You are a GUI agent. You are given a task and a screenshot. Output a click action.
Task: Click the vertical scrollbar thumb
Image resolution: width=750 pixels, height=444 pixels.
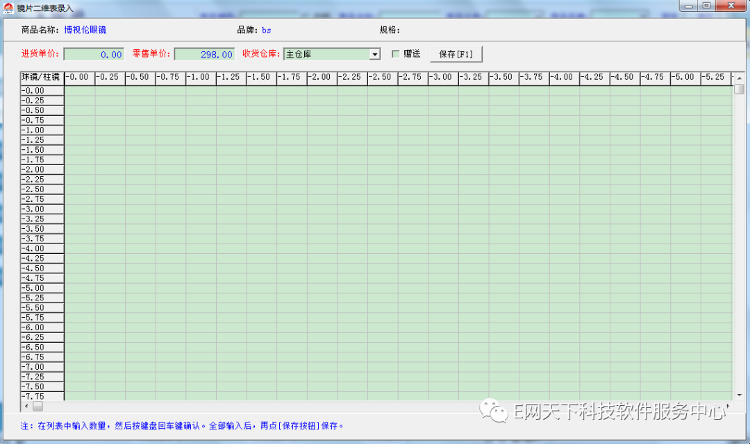[739, 88]
